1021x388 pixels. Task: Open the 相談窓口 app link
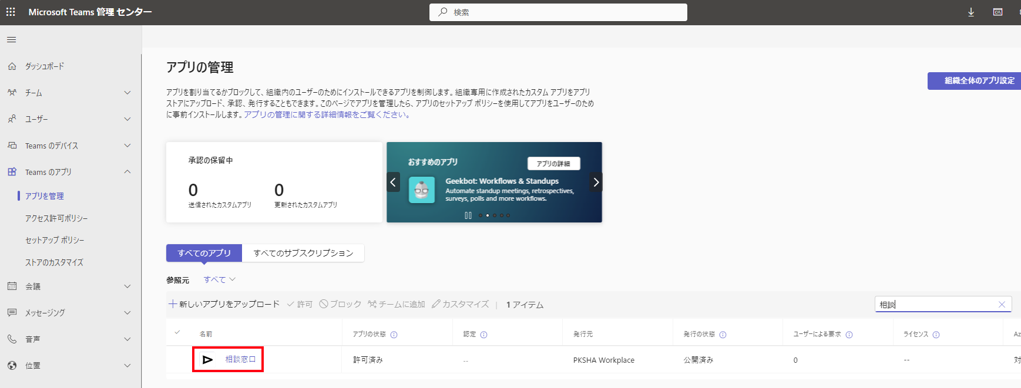241,359
